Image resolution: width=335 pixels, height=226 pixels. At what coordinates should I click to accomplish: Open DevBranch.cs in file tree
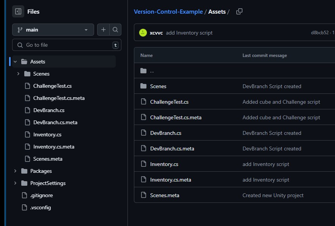tap(49, 110)
